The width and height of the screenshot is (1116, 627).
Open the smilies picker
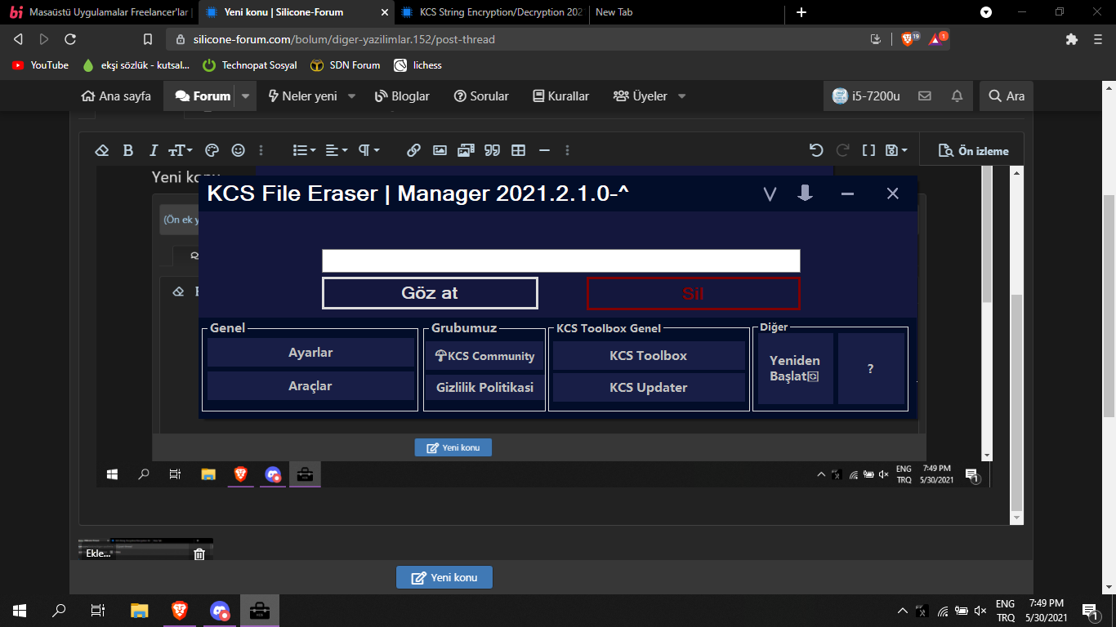(x=238, y=150)
